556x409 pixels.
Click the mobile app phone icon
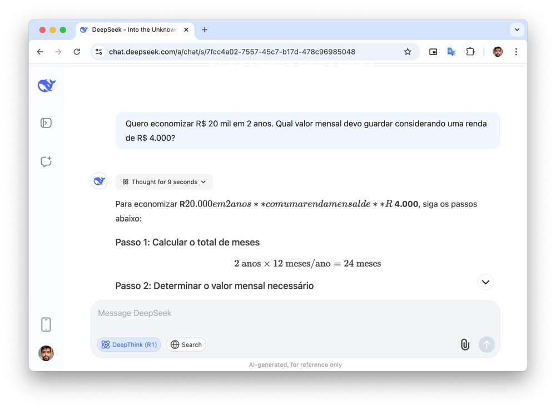tap(46, 324)
